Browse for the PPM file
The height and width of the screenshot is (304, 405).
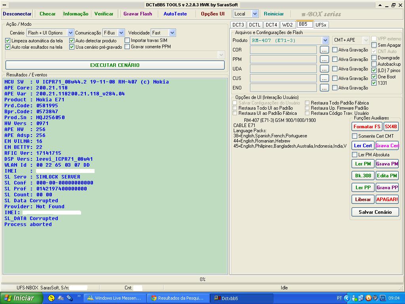click(324, 59)
